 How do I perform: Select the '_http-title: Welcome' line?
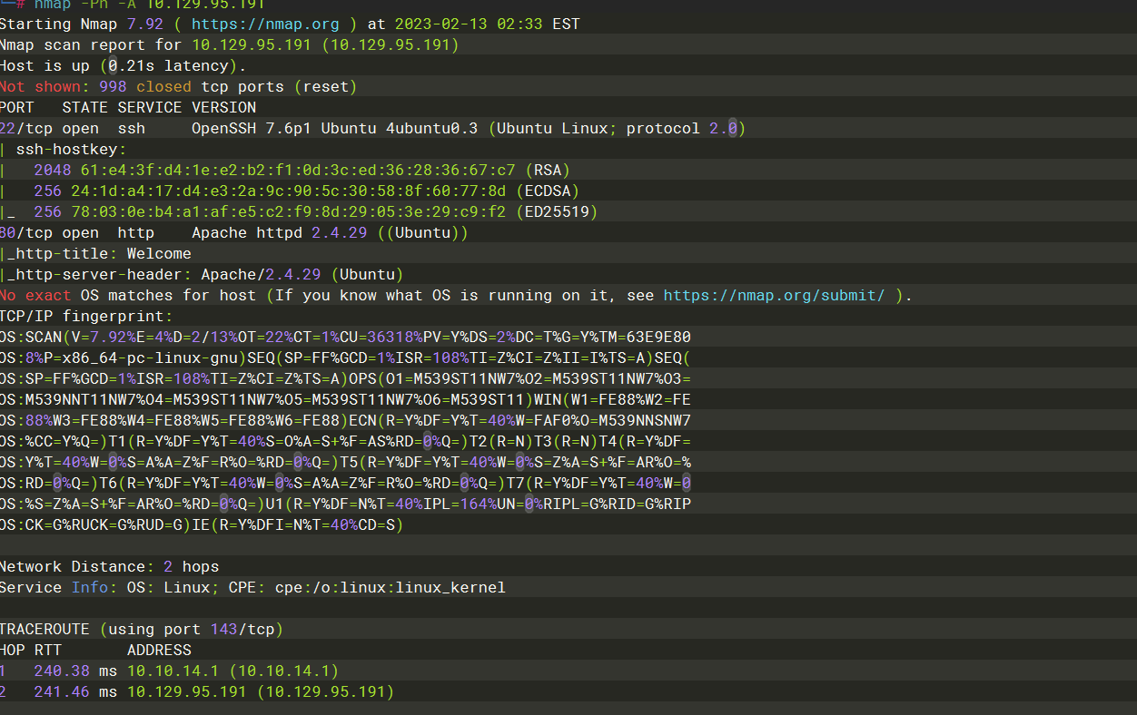click(95, 253)
